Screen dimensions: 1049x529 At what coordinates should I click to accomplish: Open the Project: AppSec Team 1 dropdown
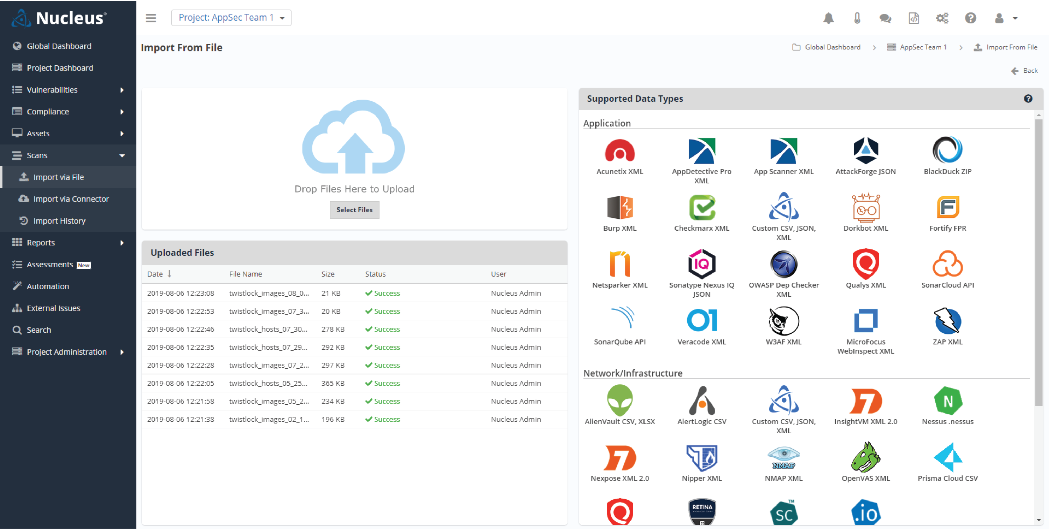click(x=231, y=17)
